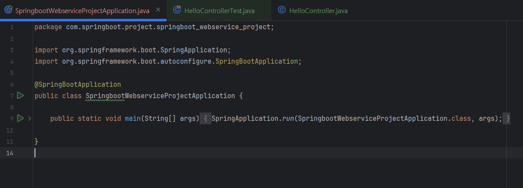Expand the folded main method using the gutter chevron
Screen dimensions: 523x188
coord(29,119)
